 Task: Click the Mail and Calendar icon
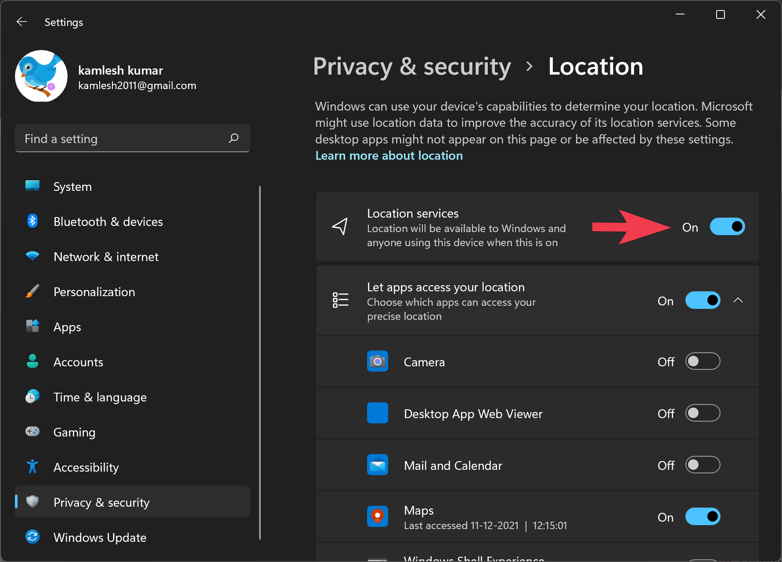click(378, 465)
